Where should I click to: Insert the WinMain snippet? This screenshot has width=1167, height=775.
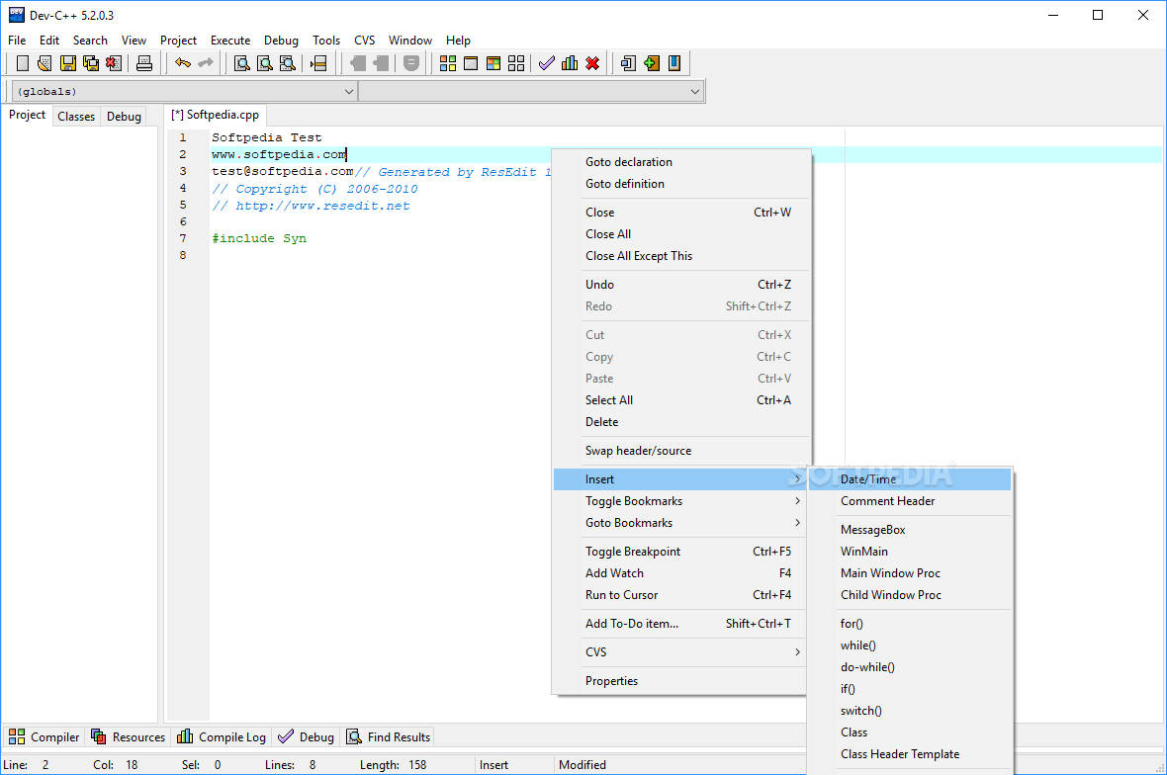click(910, 552)
